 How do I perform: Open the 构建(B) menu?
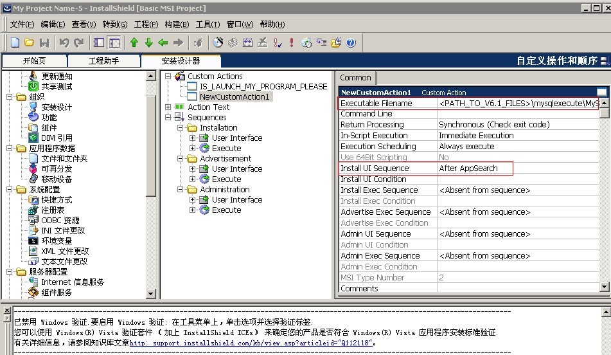[177, 24]
